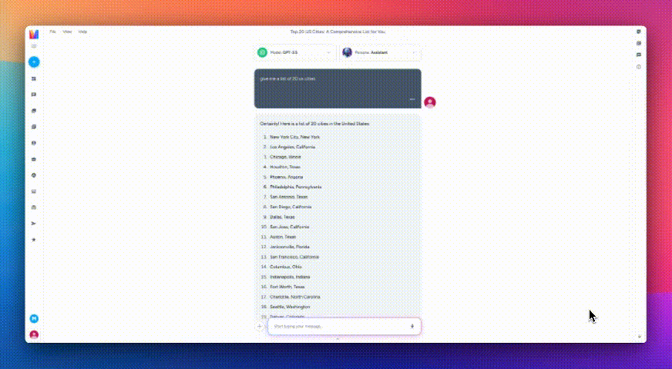Click list item 'San Diego, California'
Viewport: 672px width, 369px height.
291,207
